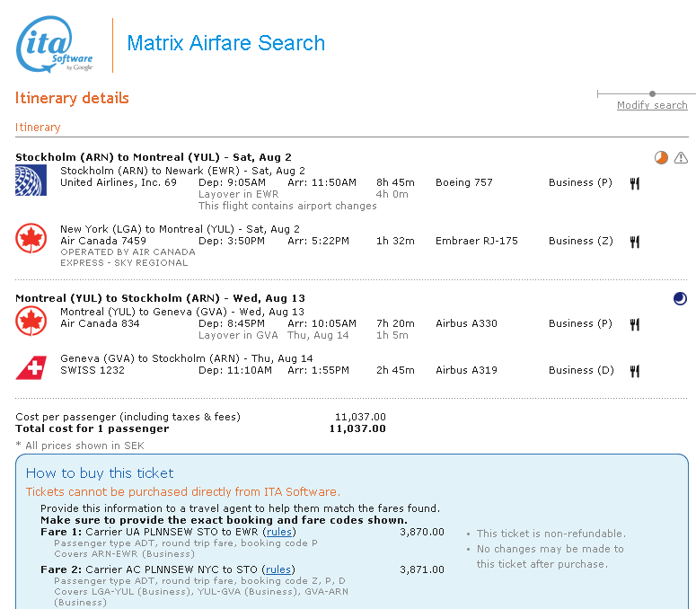Image resolution: width=696 pixels, height=609 pixels.
Task: Click the ITA Software logo
Action: 55,45
